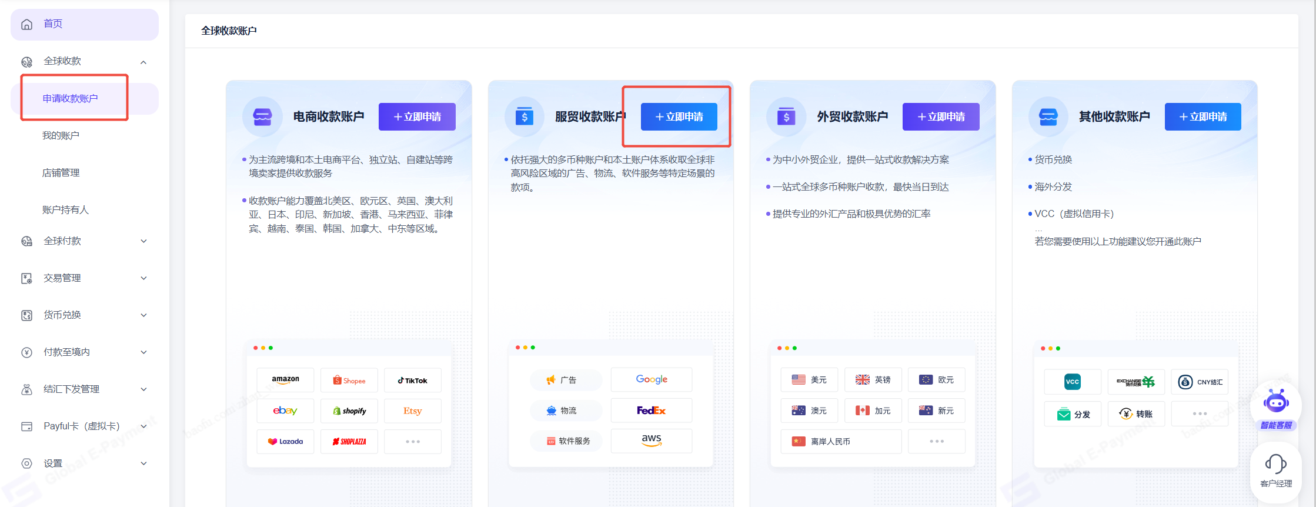Expand the 付款至境内 menu chevron

pyautogui.click(x=143, y=352)
